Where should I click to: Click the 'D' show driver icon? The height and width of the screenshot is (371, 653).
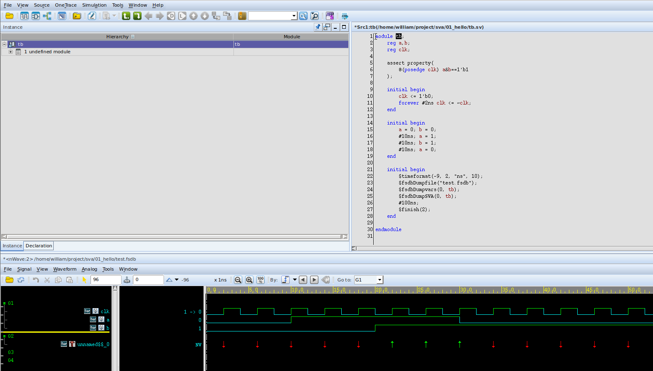171,16
